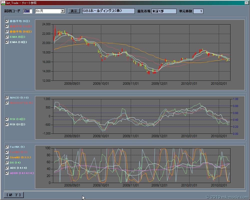Close the Get_Trade chart window
Screen dimensions: 250x200
(x=246, y=3)
